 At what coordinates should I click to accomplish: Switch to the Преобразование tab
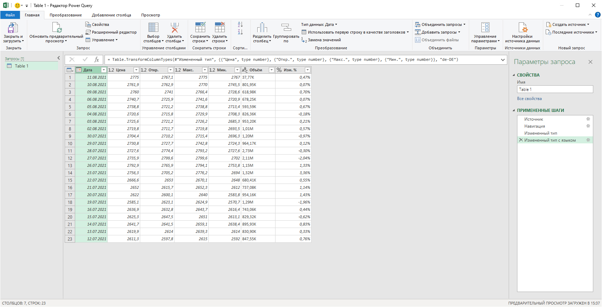(66, 15)
